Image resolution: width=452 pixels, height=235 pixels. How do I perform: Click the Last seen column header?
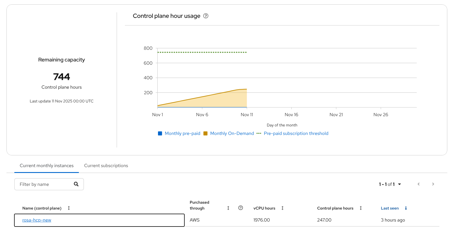tap(390, 208)
